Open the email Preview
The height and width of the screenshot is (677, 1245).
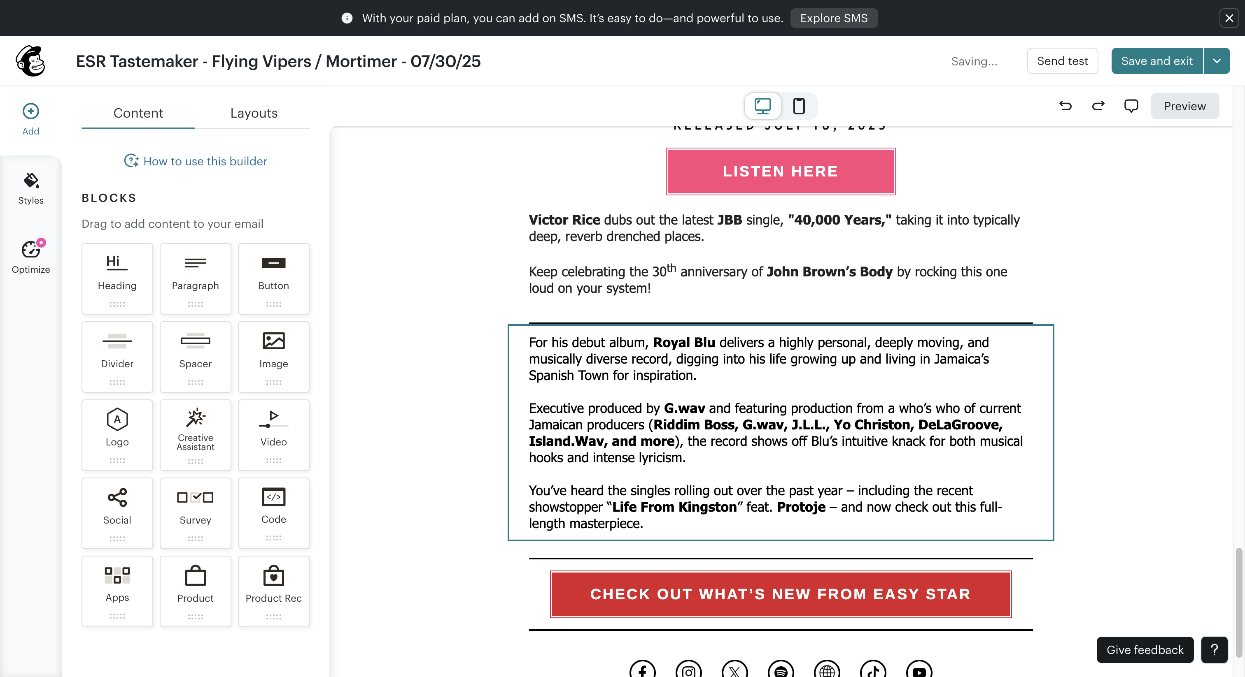(x=1184, y=106)
